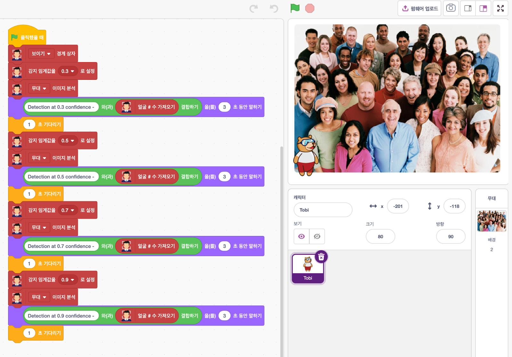Click the 무대 stage panel label
The width and height of the screenshot is (512, 357).
(x=492, y=198)
